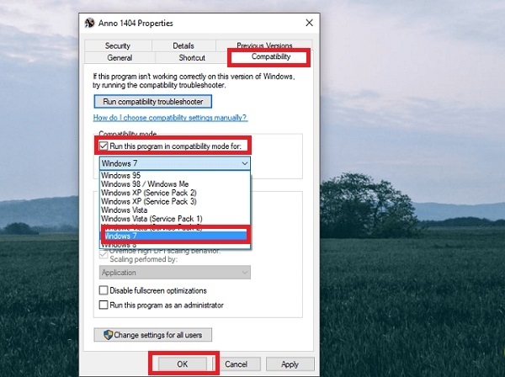This screenshot has height=377, width=505.
Task: Click the Apply button
Action: (x=290, y=364)
